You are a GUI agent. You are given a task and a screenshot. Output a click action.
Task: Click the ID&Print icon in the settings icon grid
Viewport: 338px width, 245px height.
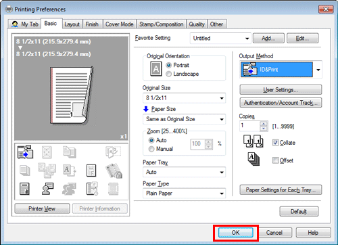pyautogui.click(x=25, y=152)
